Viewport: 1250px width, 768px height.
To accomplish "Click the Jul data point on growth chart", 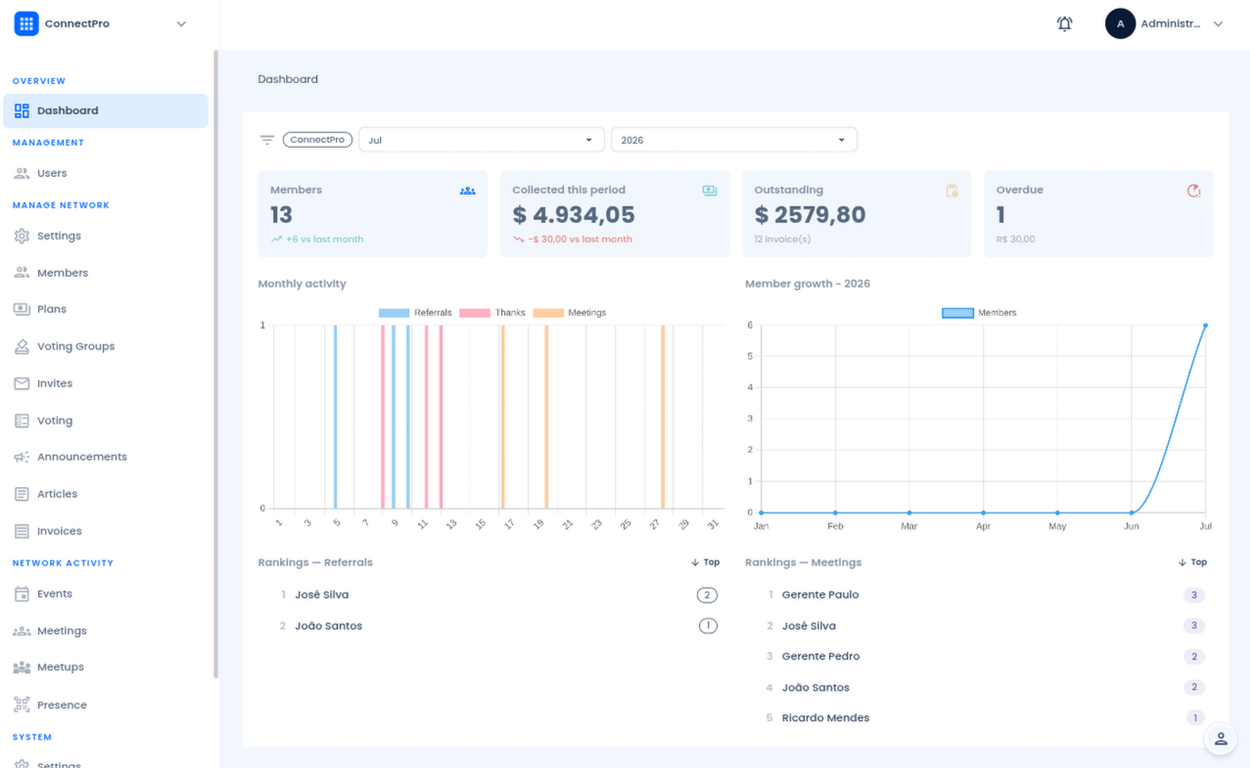I will pyautogui.click(x=1205, y=326).
